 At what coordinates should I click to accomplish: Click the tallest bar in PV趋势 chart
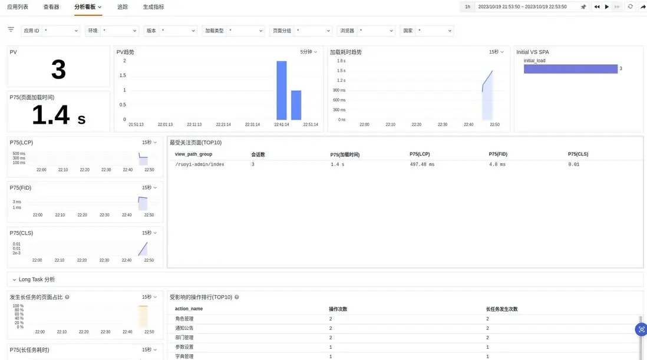click(x=282, y=90)
